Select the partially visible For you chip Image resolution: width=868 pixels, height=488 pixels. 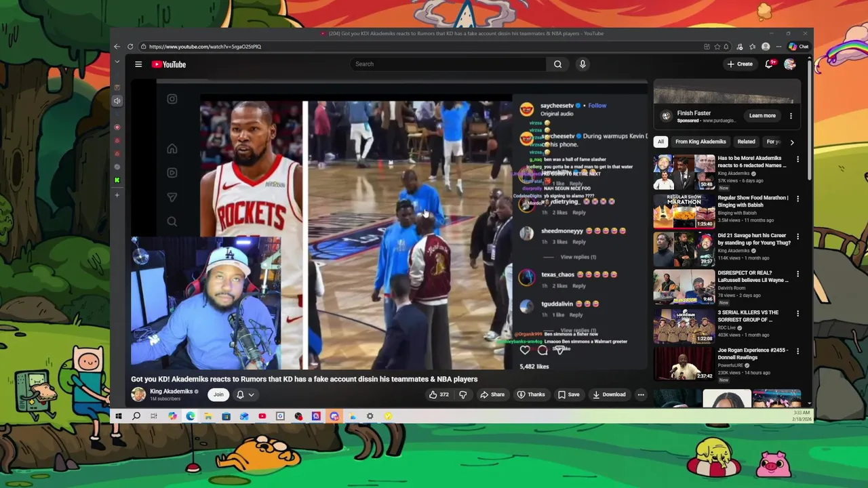[772, 142]
